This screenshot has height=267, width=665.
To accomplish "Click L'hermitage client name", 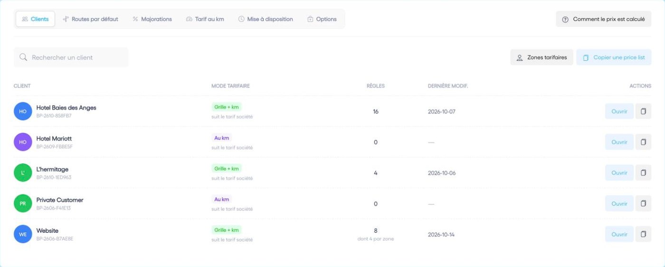I will pos(52,169).
